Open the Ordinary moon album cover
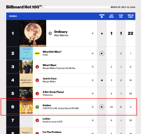This screenshot has width=141, height=134. coord(33,33)
